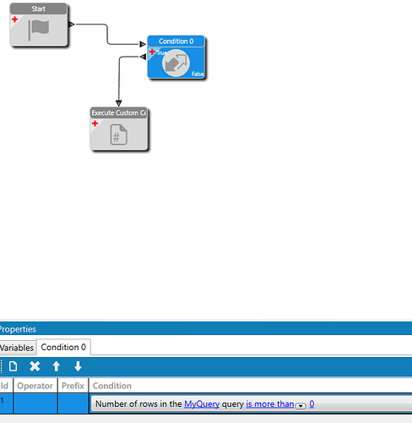Click the hash document icon in Execute Custom node
Viewport: 412px width, 423px height.
(118, 135)
